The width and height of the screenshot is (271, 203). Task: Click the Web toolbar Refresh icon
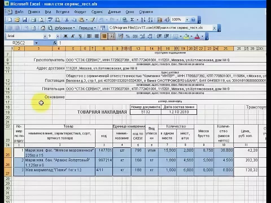click(34, 28)
